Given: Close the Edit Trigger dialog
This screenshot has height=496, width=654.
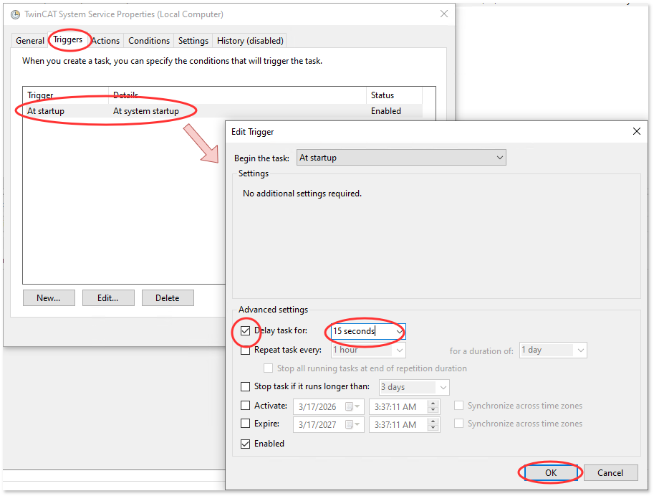Looking at the screenshot, I should pos(636,131).
